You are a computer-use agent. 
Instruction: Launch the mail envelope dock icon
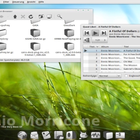pyautogui.click(x=34, y=135)
